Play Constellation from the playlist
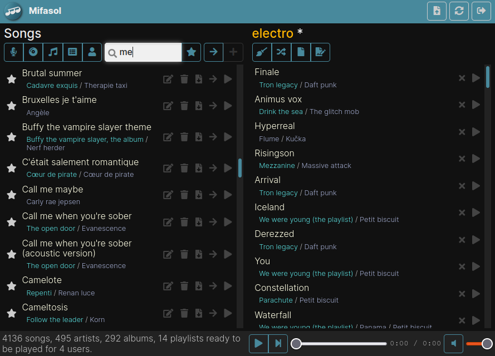Image resolution: width=495 pixels, height=356 pixels. (x=476, y=294)
